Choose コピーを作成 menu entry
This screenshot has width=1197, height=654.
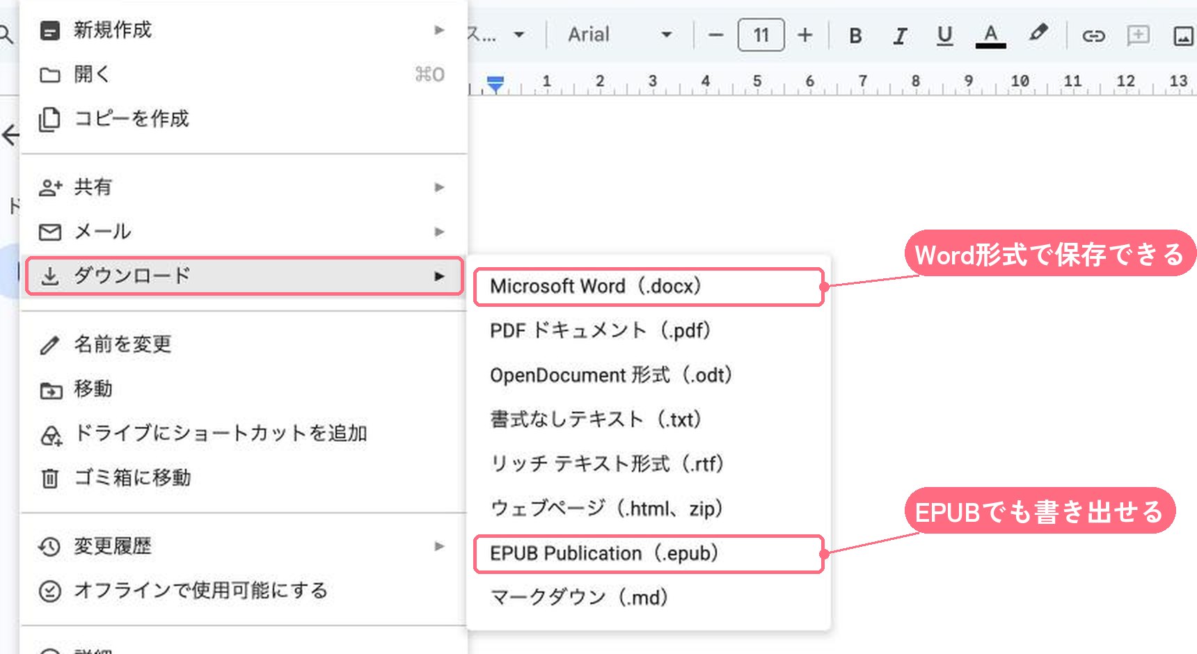pyautogui.click(x=244, y=119)
